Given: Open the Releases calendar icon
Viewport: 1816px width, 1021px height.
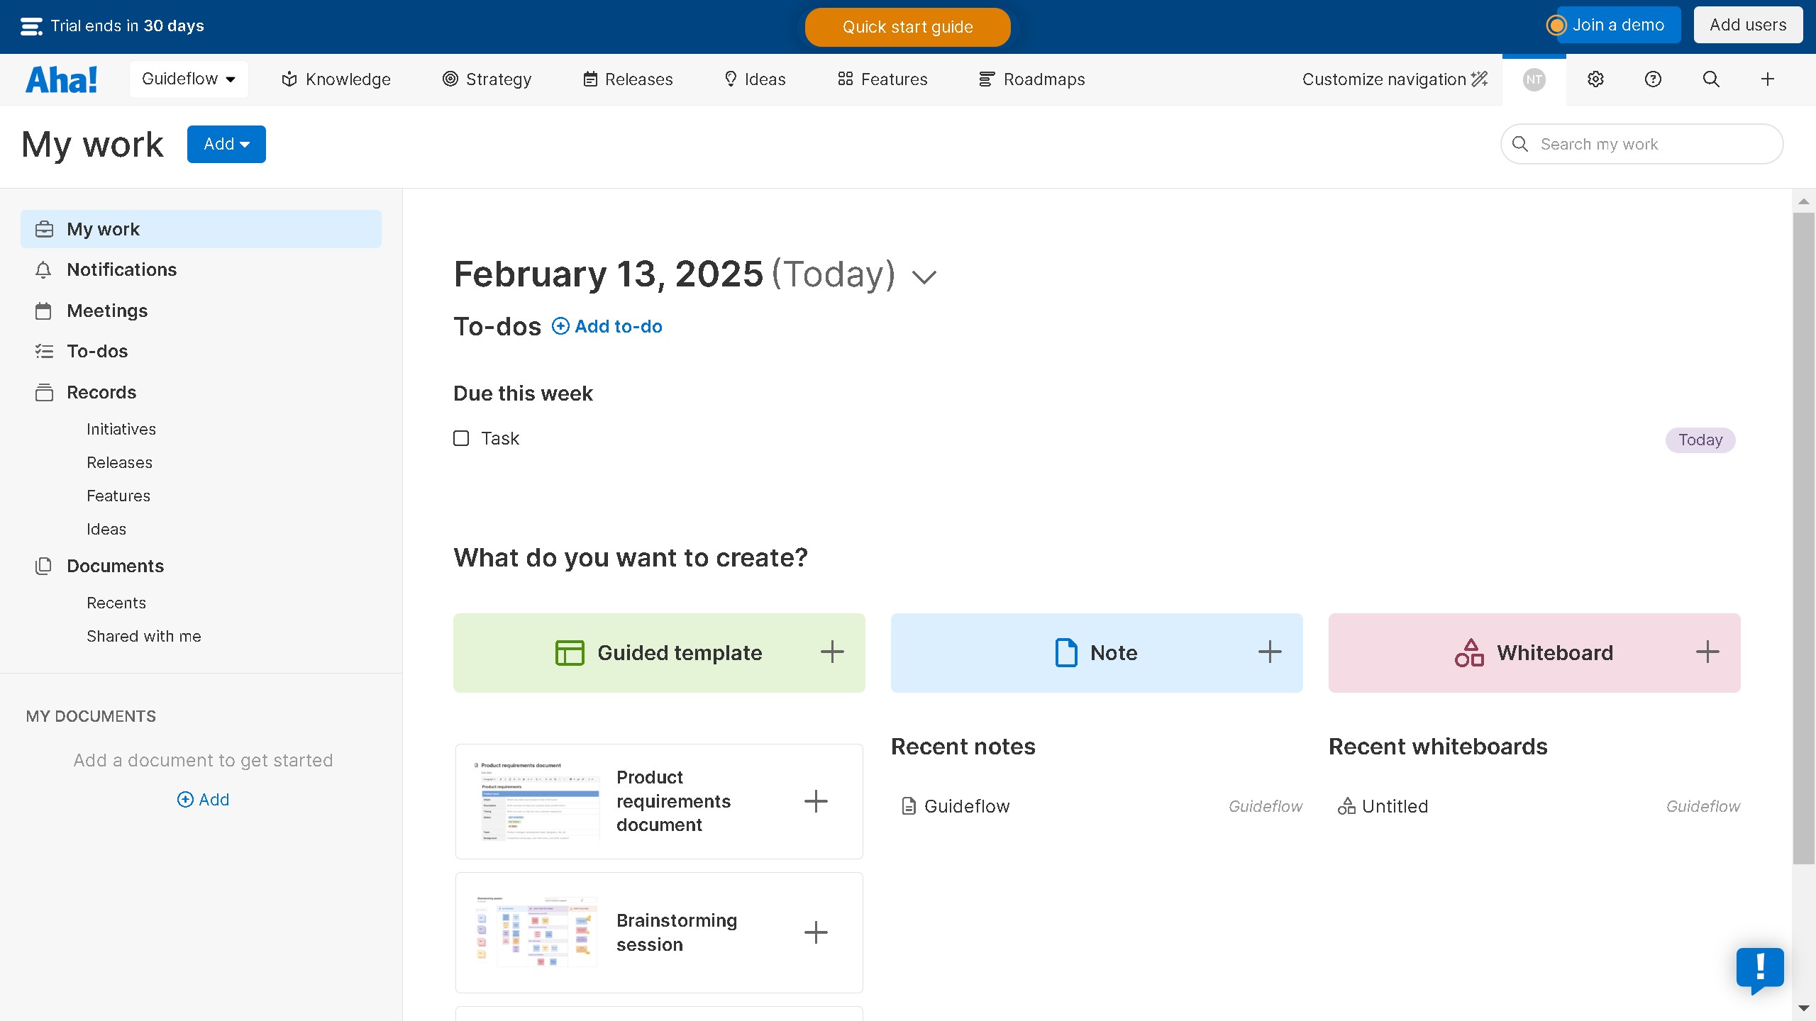Looking at the screenshot, I should (591, 79).
